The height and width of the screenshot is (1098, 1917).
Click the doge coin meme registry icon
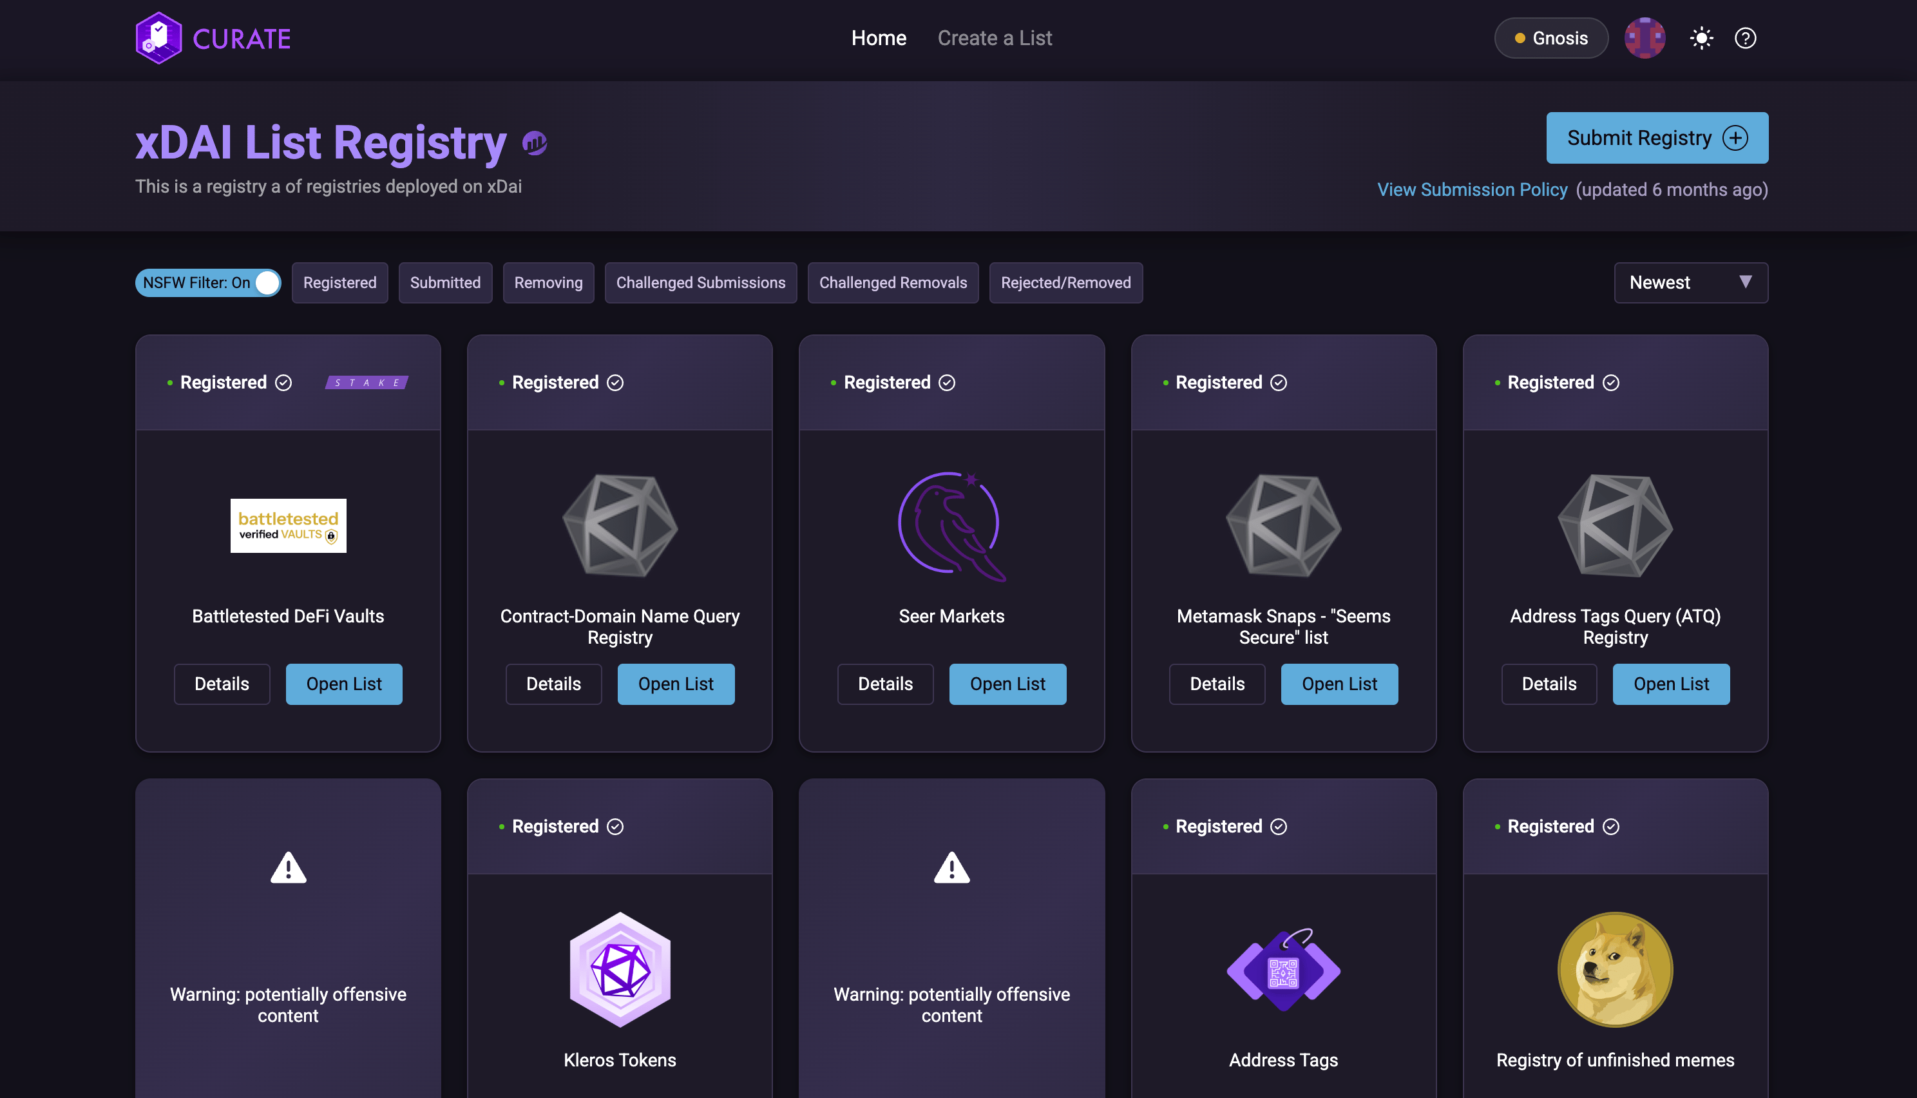[1615, 969]
